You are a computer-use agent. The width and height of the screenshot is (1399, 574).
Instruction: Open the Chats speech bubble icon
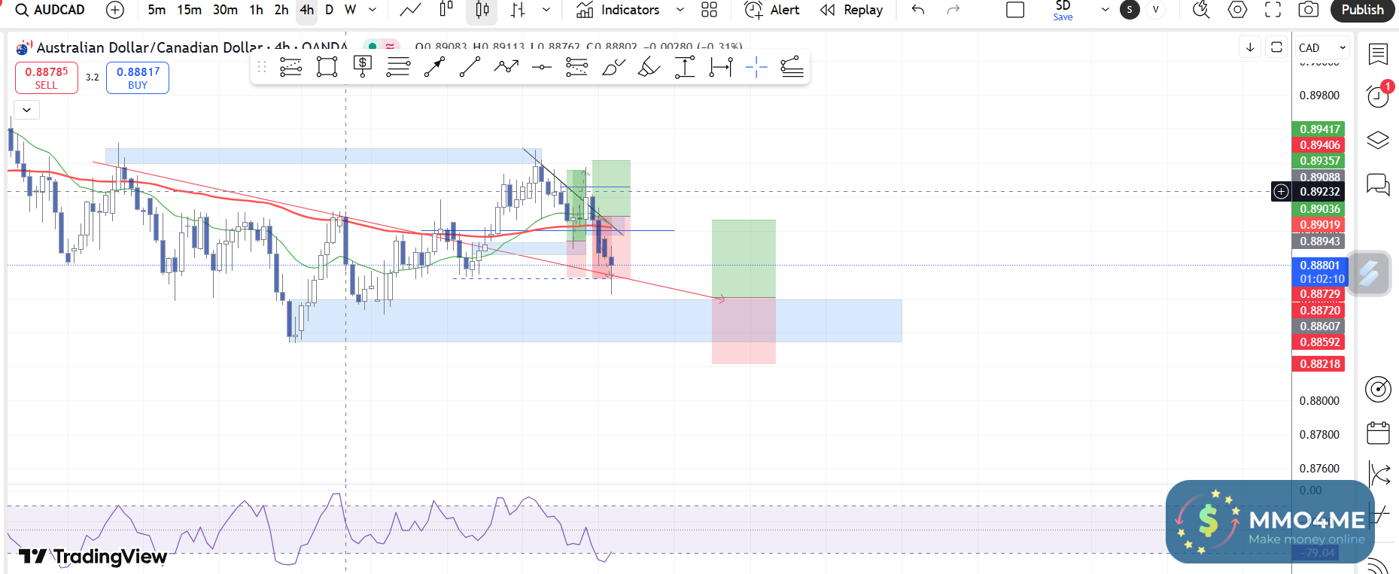(1378, 184)
